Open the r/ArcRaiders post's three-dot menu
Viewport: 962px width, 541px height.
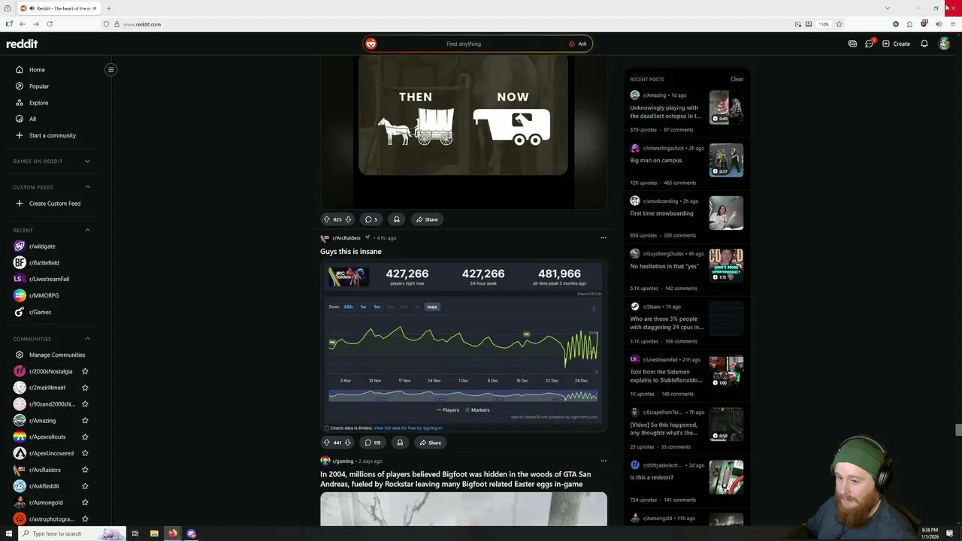(x=604, y=238)
